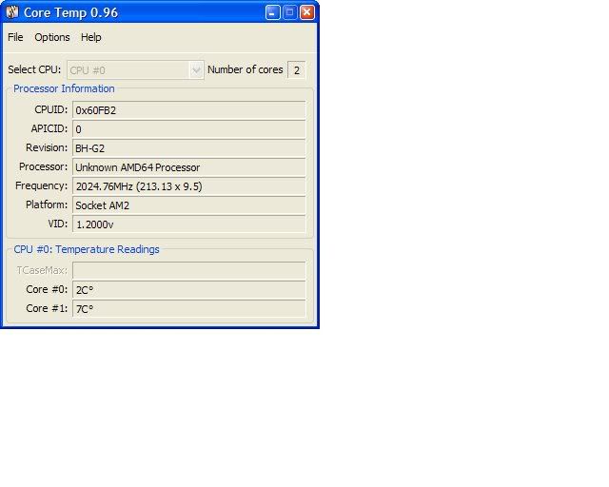Viewport: 609px width, 487px height.
Task: Click the Select CPU: label
Action: (34, 69)
